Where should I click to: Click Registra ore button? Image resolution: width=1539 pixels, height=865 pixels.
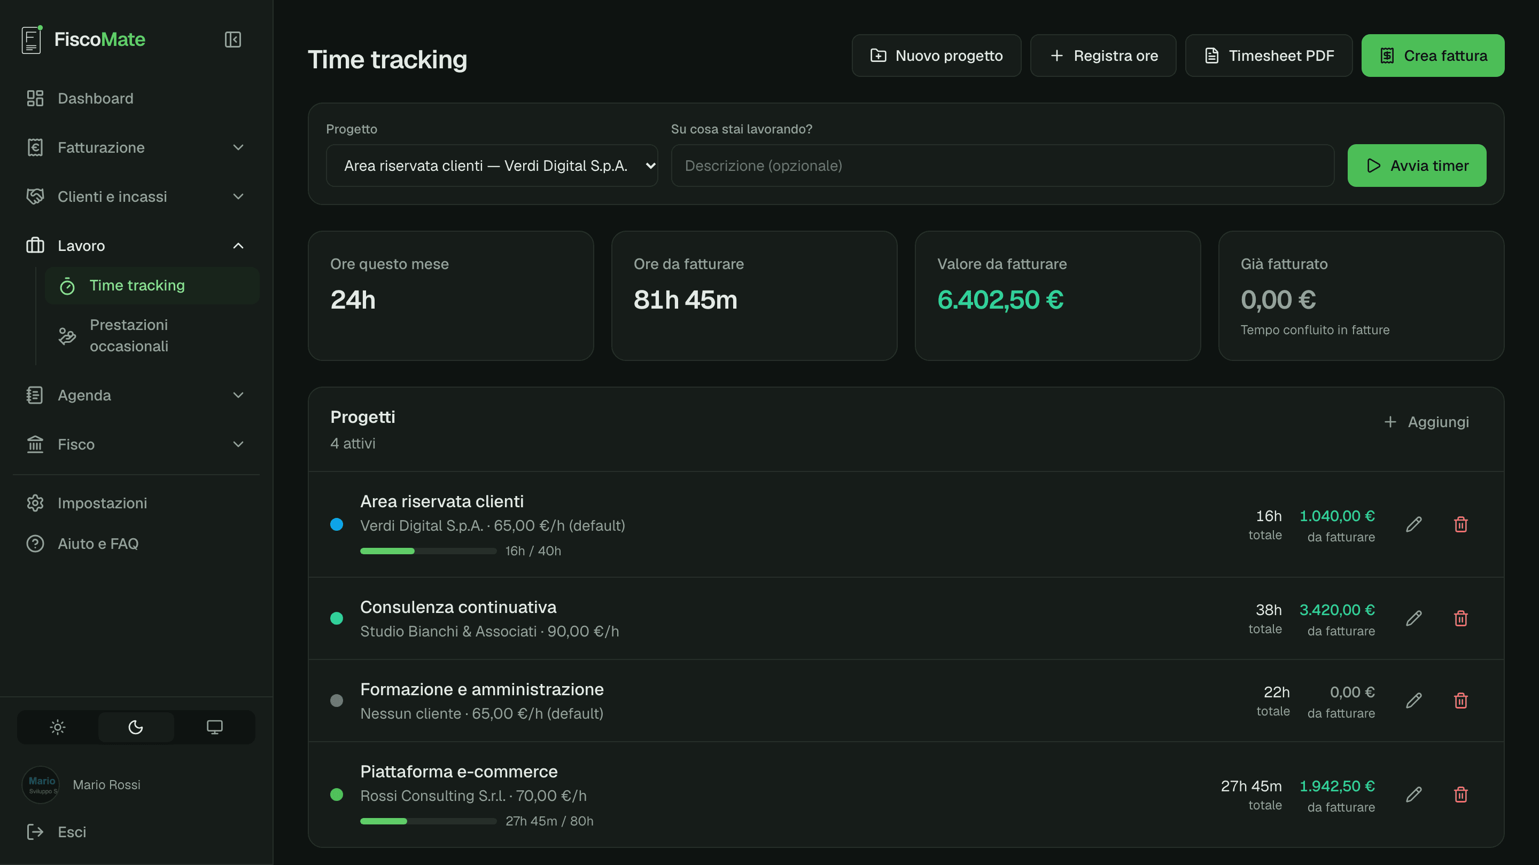[1103, 56]
